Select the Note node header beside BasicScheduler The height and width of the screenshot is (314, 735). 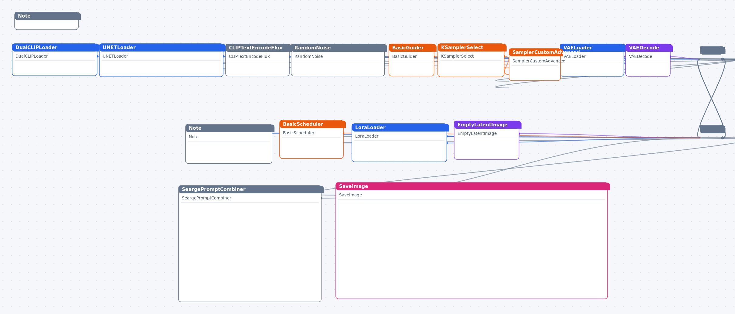[230, 128]
